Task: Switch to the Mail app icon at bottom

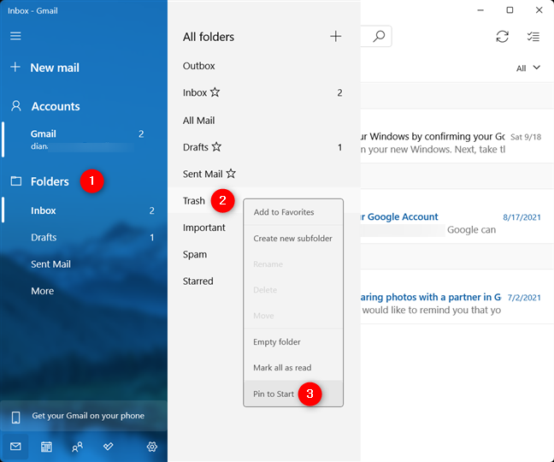Action: (x=15, y=447)
